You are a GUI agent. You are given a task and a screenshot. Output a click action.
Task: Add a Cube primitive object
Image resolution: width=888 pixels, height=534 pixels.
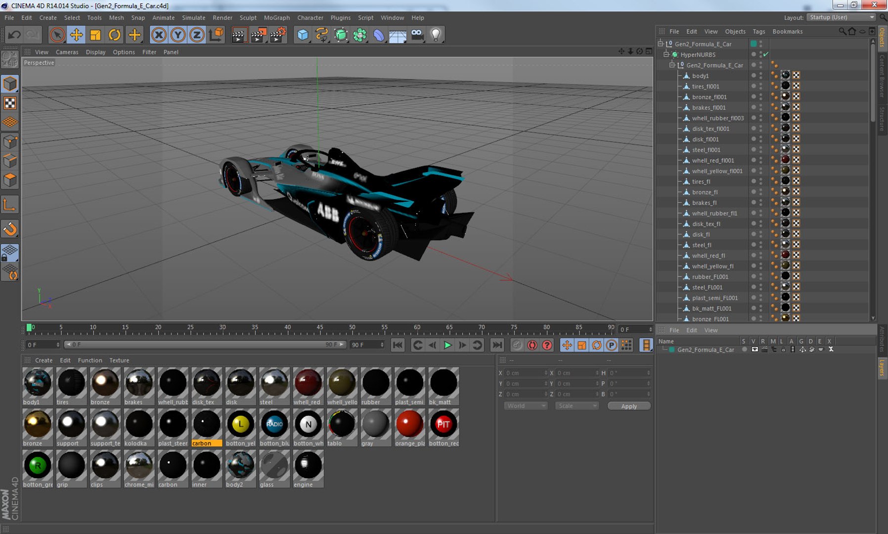pyautogui.click(x=303, y=35)
